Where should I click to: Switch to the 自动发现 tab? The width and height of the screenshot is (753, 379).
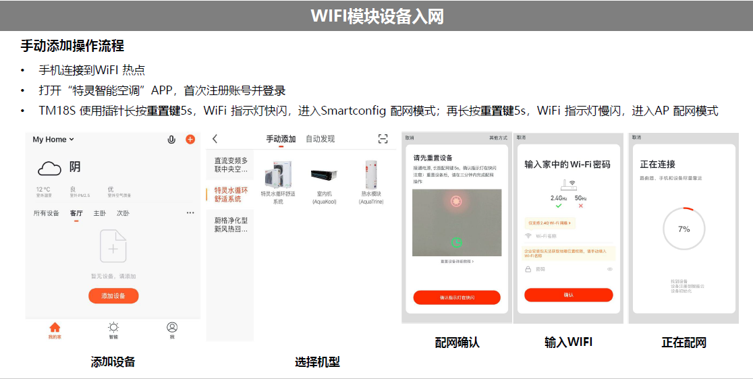point(320,139)
